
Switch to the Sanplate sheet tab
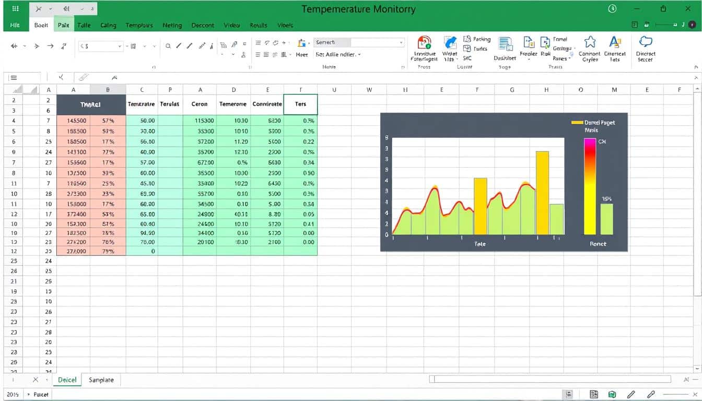click(x=101, y=380)
